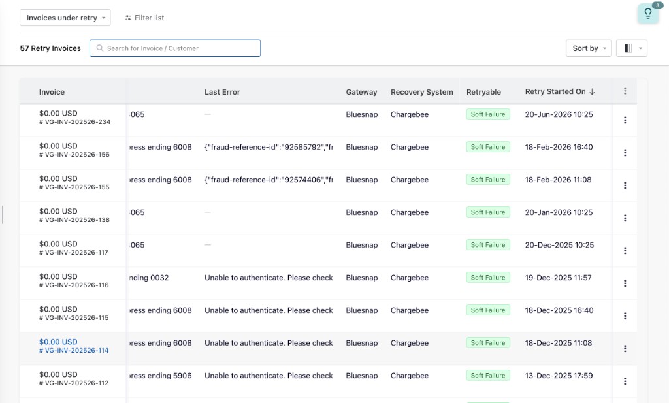Click date 19-Dec-2025 11:57
The image size is (669, 403).
(558, 278)
